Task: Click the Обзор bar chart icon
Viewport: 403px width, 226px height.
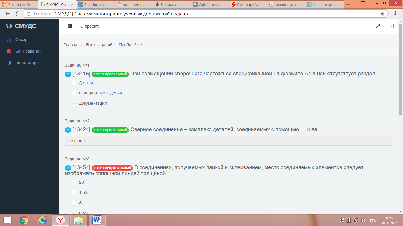Action: [x=9, y=39]
